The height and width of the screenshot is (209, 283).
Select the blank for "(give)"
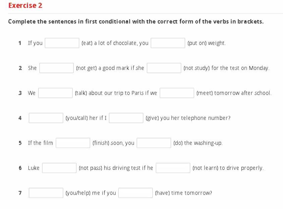(x=126, y=118)
